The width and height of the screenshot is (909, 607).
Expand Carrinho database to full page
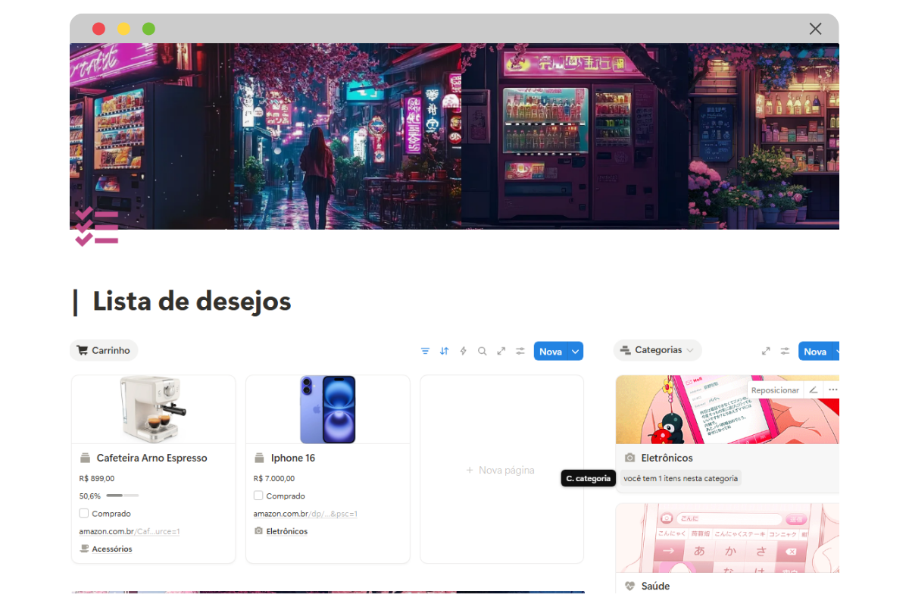coord(501,351)
